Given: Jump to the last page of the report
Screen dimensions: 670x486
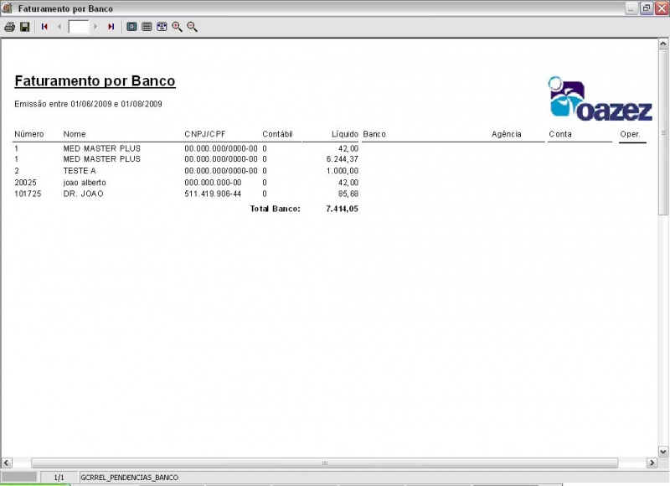Looking at the screenshot, I should pyautogui.click(x=111, y=27).
